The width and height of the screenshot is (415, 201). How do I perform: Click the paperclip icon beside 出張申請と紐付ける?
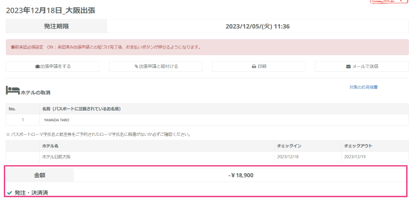coord(136,67)
